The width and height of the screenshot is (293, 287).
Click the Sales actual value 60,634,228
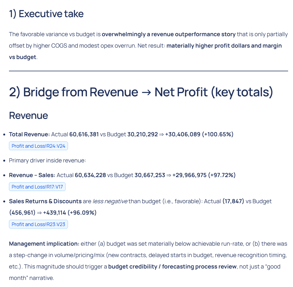pyautogui.click(x=90, y=175)
